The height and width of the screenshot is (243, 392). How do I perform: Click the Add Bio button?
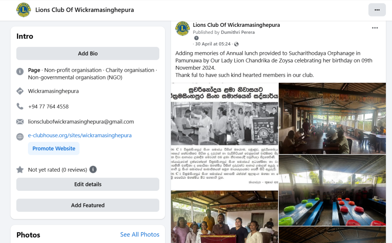point(88,53)
